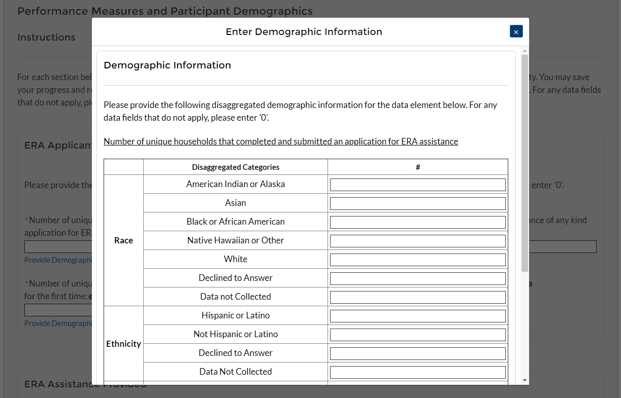Click the dialog's vertical scrollbar thumb

[525, 162]
